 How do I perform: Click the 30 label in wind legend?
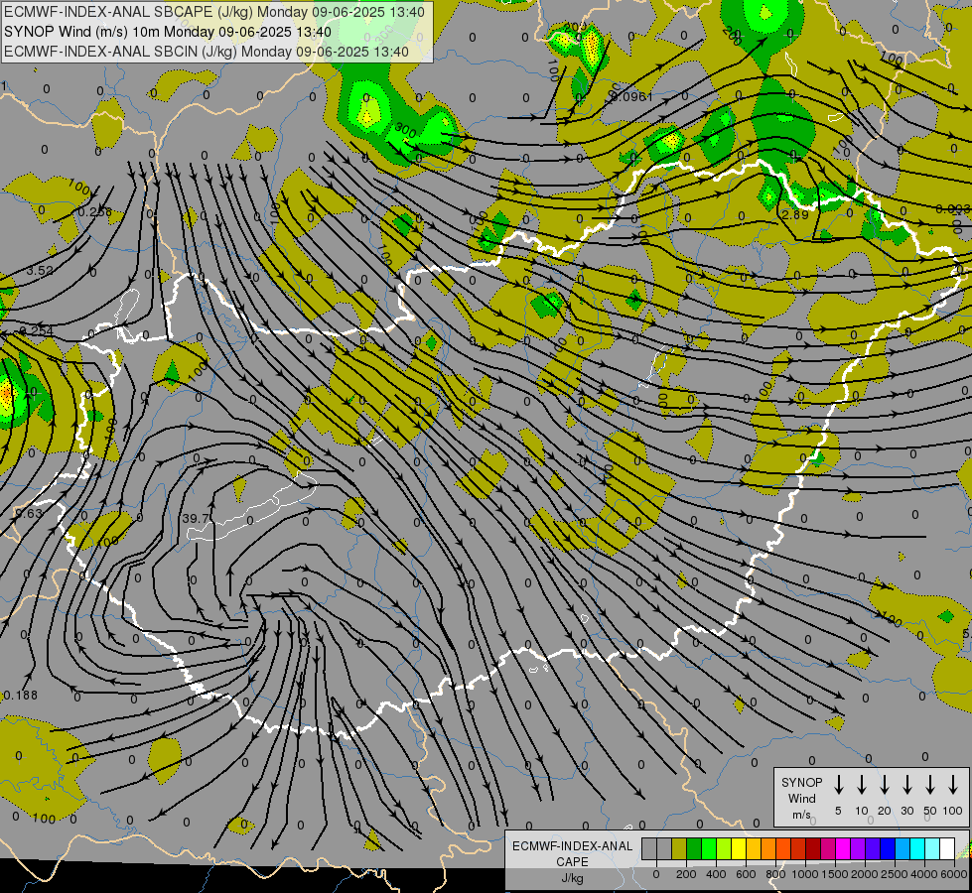[906, 811]
